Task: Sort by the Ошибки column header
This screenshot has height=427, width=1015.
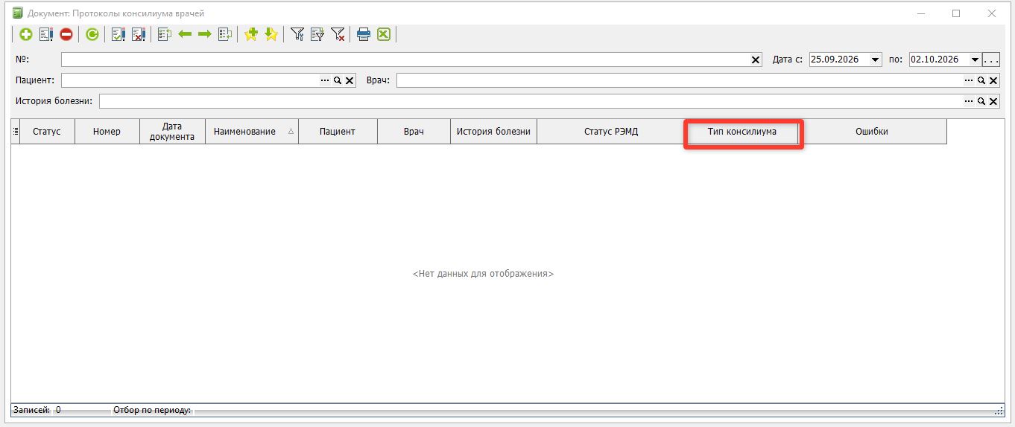Action: [x=872, y=132]
